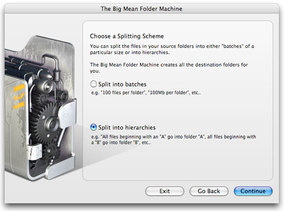Click the white bracket on the machine's right
The width and height of the screenshot is (284, 211).
[x=68, y=113]
